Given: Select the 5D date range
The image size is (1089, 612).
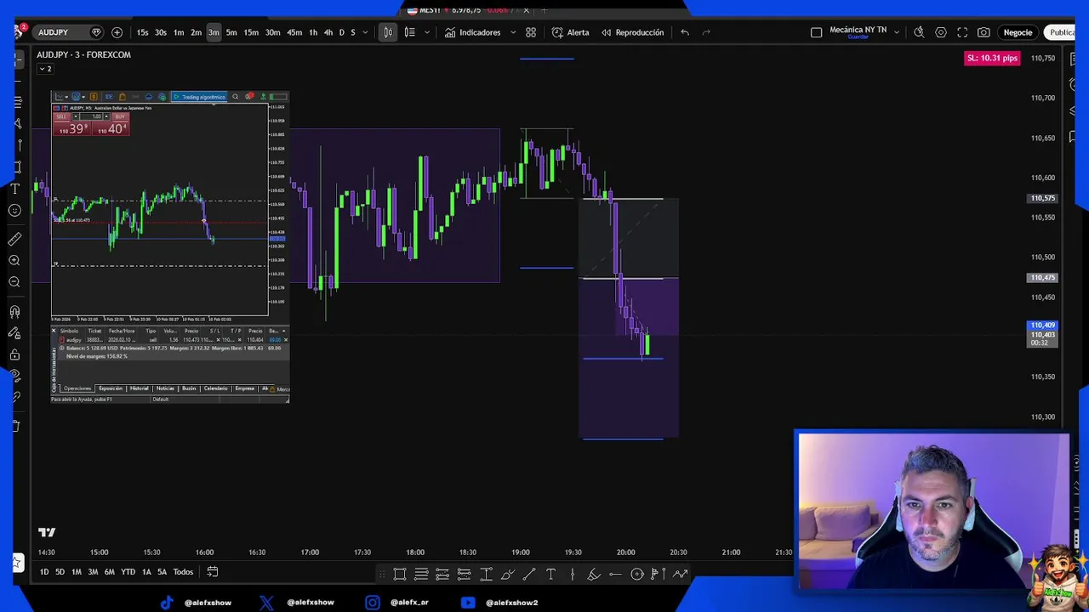Looking at the screenshot, I should pos(60,572).
